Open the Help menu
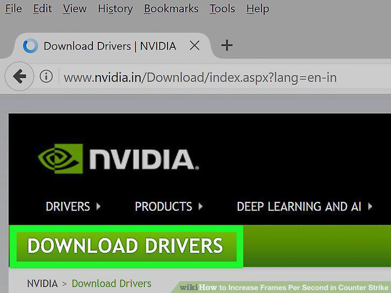The image size is (391, 293). [x=258, y=9]
